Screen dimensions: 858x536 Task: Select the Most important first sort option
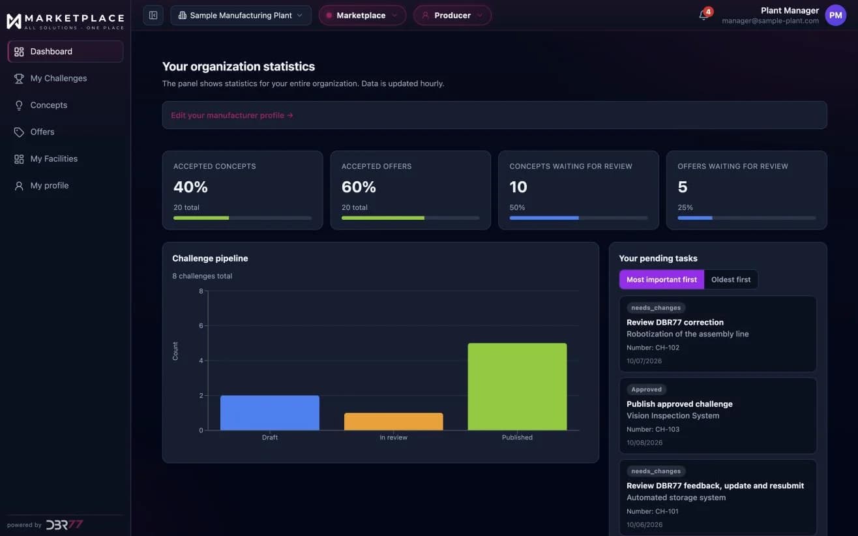click(662, 279)
